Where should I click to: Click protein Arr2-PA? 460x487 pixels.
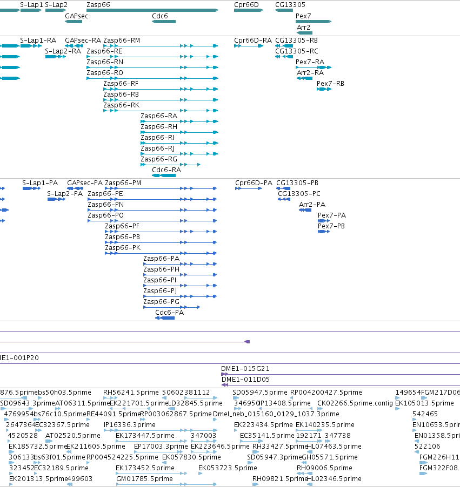pos(312,205)
